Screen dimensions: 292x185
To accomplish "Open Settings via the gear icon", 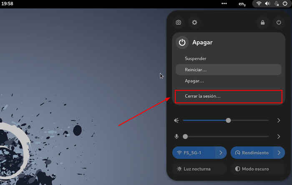I will pos(194,23).
